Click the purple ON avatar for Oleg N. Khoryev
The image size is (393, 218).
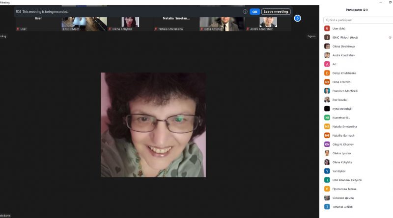tap(327, 144)
